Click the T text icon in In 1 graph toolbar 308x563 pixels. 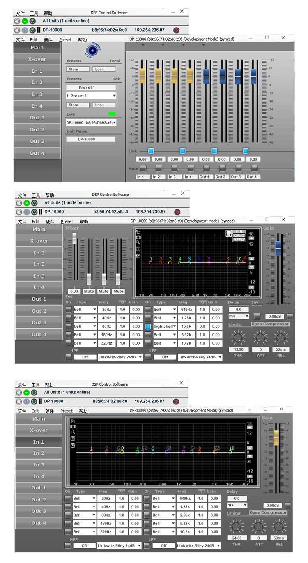[73, 439]
